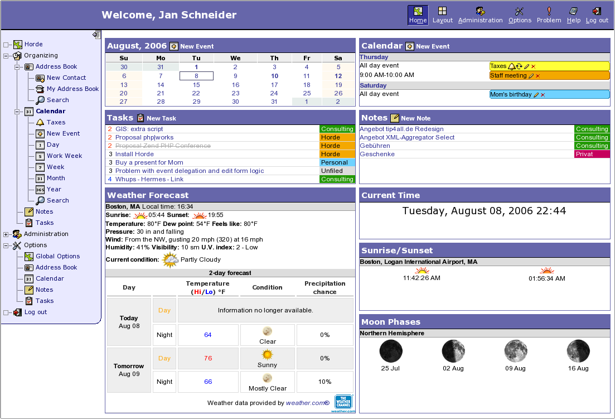Open Administration from the top toolbar
This screenshot has width=615, height=419.
pos(480,11)
